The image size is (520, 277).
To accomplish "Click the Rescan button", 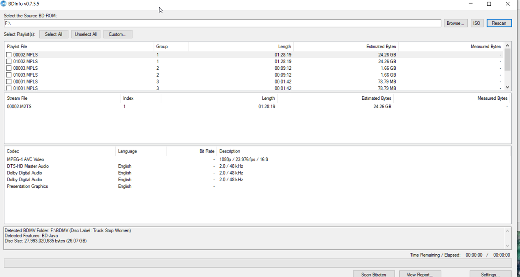I will point(499,23).
